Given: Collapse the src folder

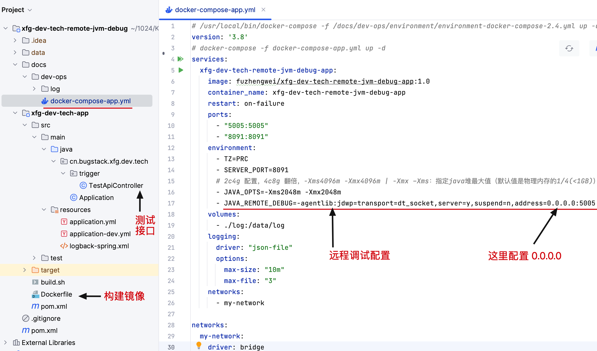Looking at the screenshot, I should pyautogui.click(x=25, y=125).
